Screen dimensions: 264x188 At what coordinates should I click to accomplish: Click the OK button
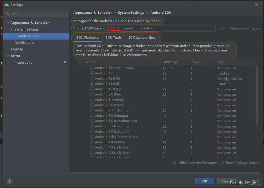click(x=205, y=181)
